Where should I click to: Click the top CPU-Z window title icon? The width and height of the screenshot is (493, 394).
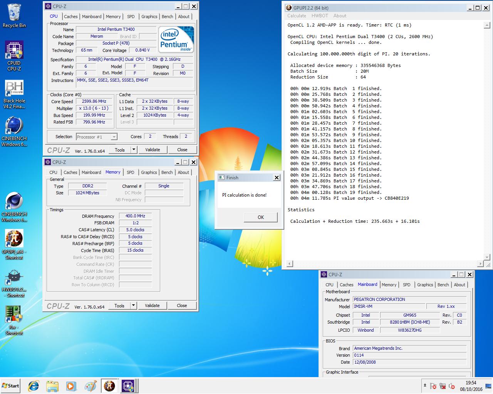(x=48, y=6)
